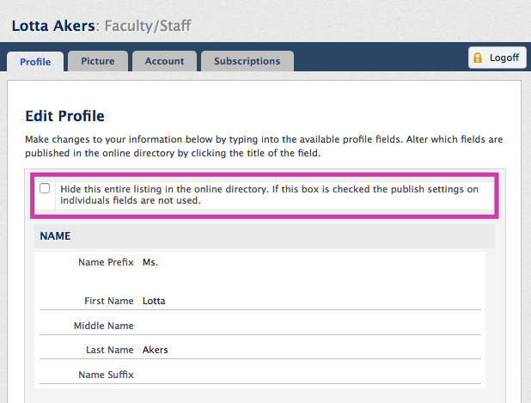Click into the empty Name Suffix field
Image resolution: width=531 pixels, height=403 pixels.
[x=312, y=375]
